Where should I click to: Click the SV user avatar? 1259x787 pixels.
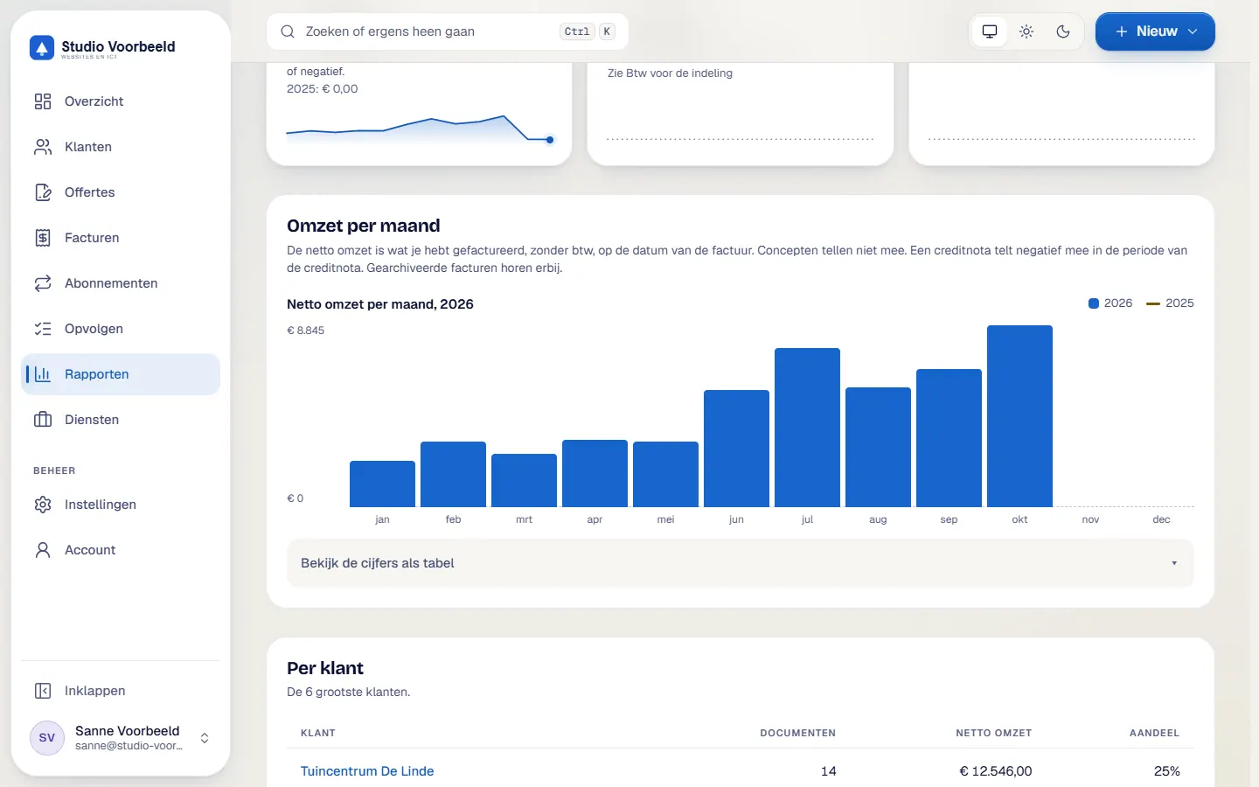point(47,738)
